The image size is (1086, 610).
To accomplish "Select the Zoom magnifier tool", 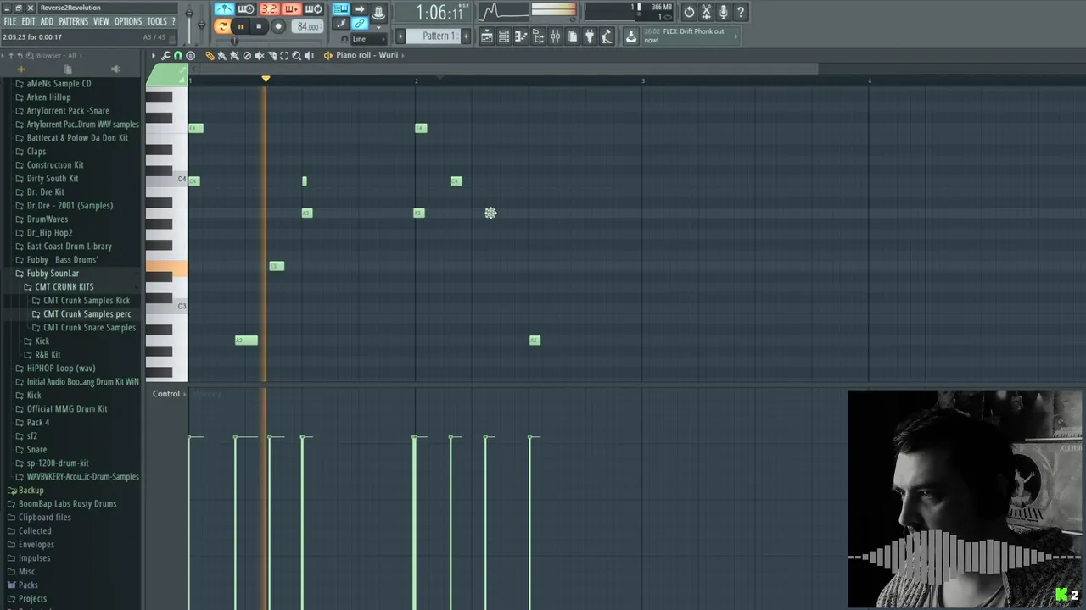I will (296, 55).
